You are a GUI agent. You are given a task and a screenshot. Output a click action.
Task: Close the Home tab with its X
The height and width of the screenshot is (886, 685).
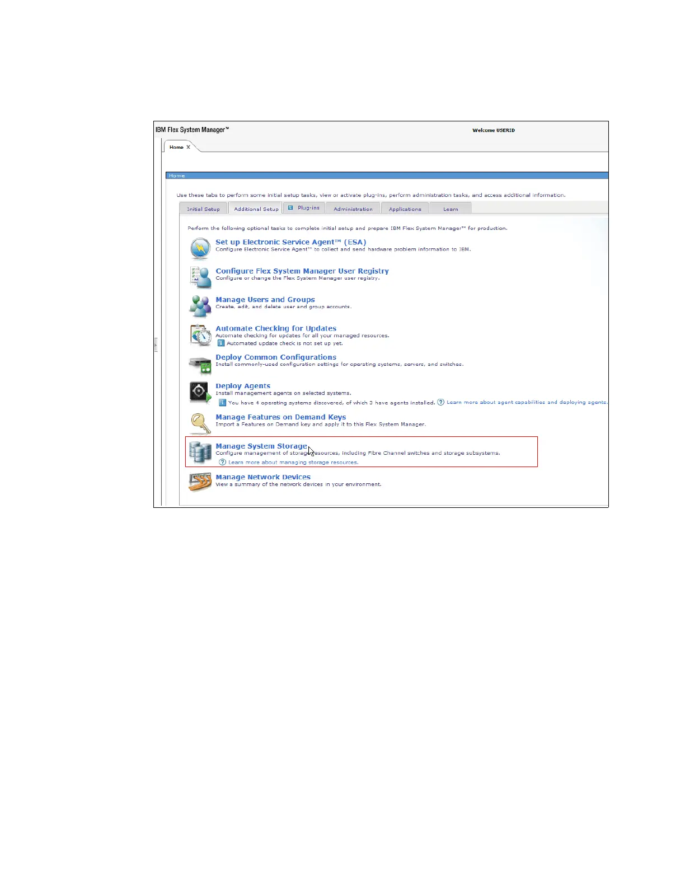click(x=189, y=147)
